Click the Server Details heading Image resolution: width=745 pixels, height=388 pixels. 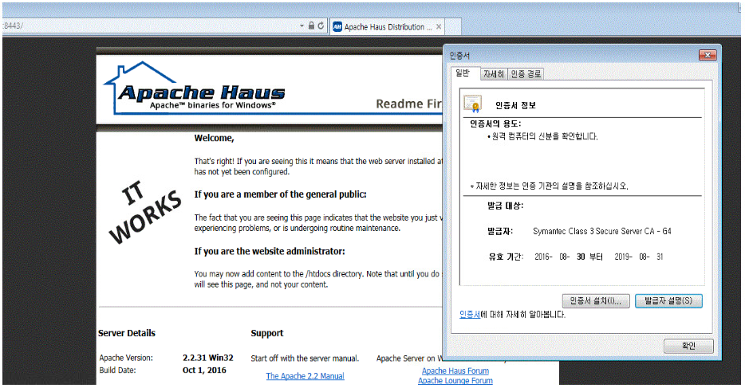click(x=127, y=333)
